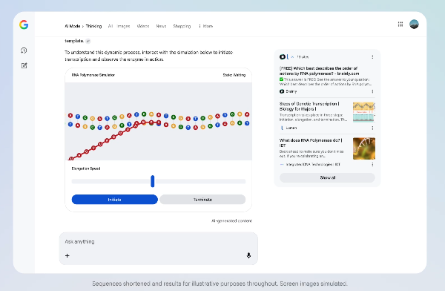Viewport: 445px width, 291px height.
Task: Switch to the Shopping tab
Action: 182,26
